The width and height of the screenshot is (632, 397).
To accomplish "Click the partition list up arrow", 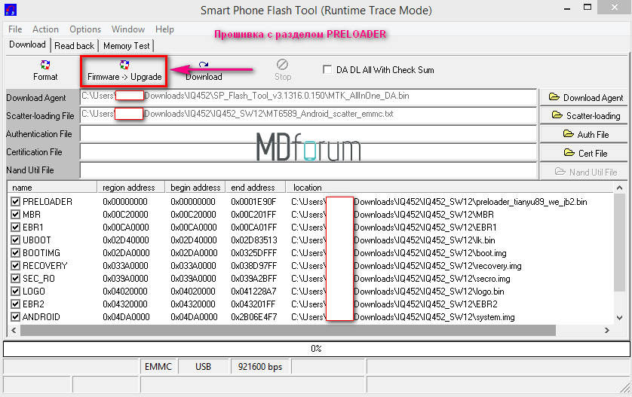I will (619, 188).
